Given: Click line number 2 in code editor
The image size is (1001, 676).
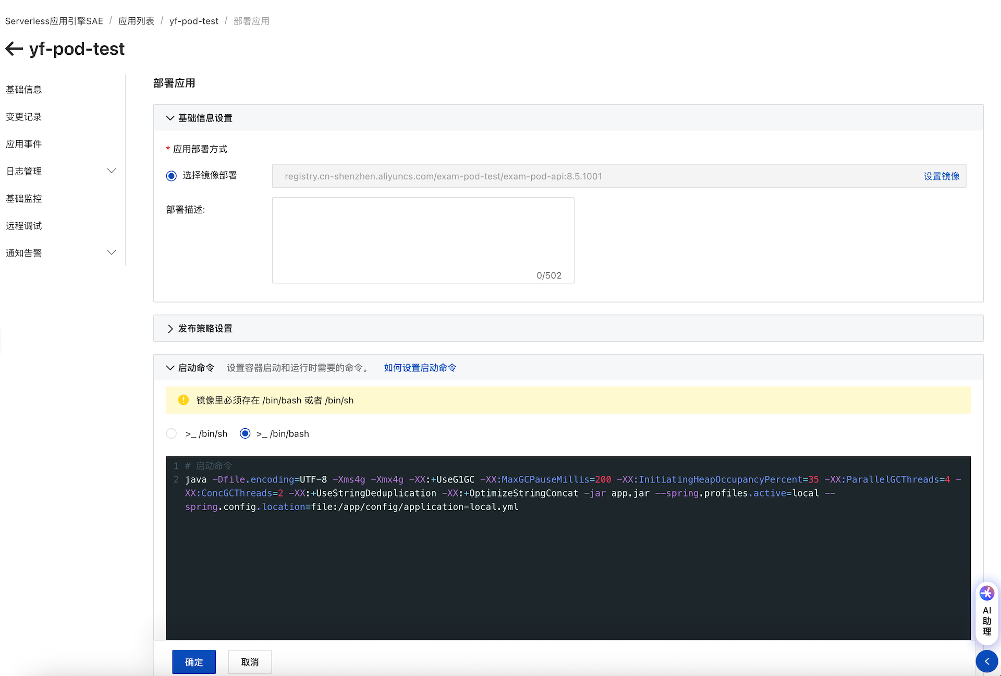Looking at the screenshot, I should (176, 479).
